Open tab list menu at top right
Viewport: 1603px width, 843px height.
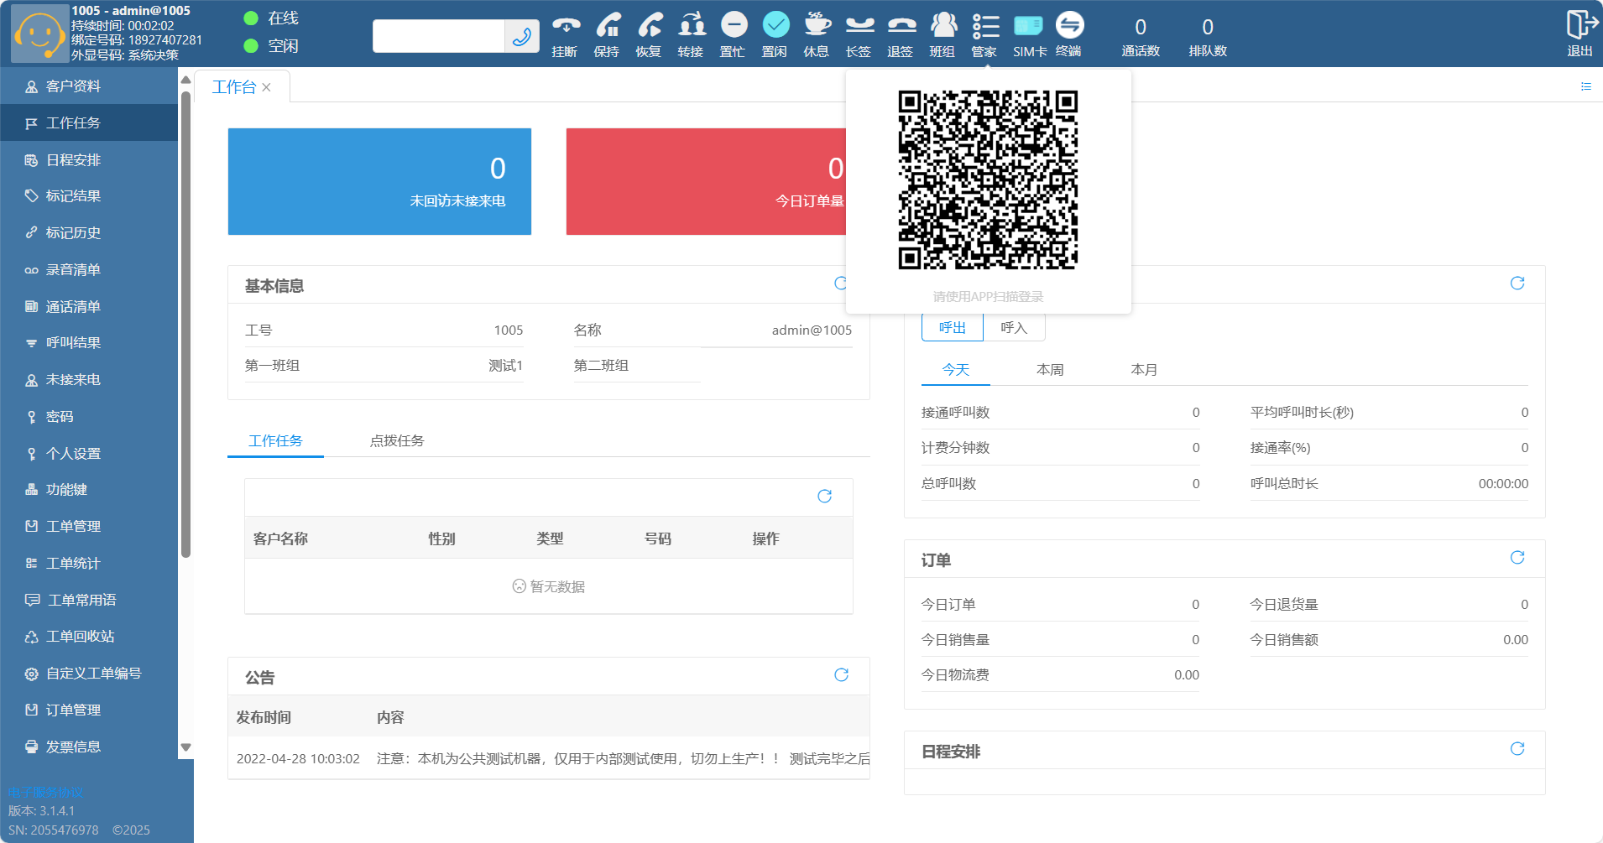1585,86
